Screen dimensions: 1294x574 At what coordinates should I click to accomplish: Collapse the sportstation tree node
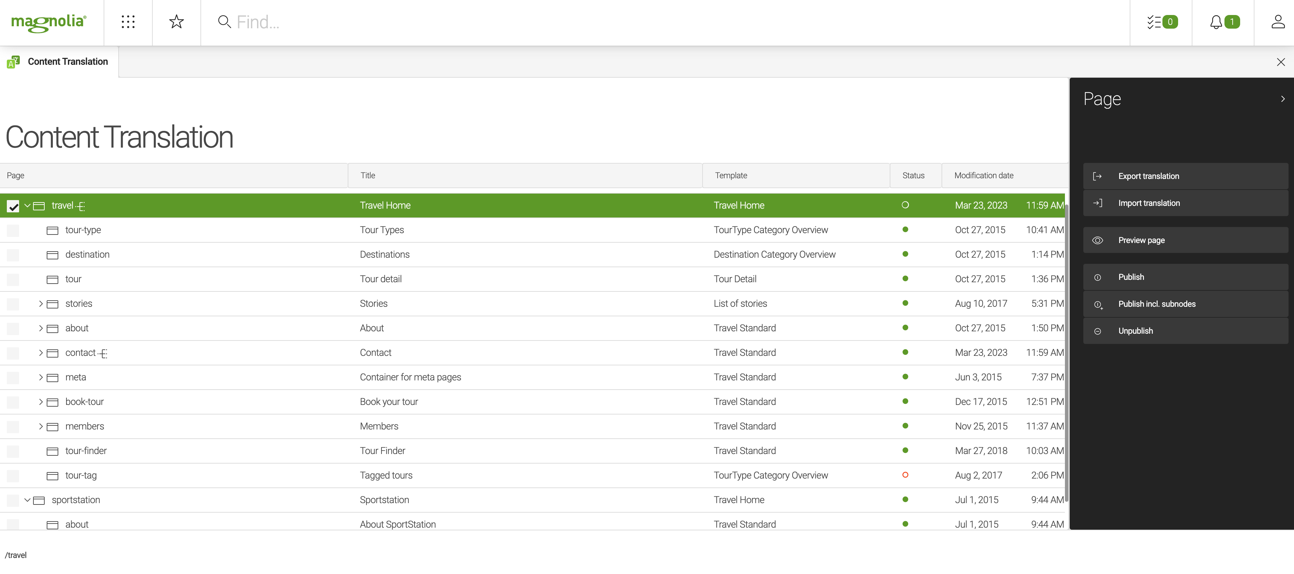click(x=27, y=500)
